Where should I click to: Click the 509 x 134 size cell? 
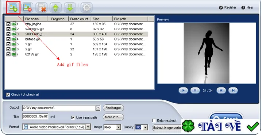[100, 44]
